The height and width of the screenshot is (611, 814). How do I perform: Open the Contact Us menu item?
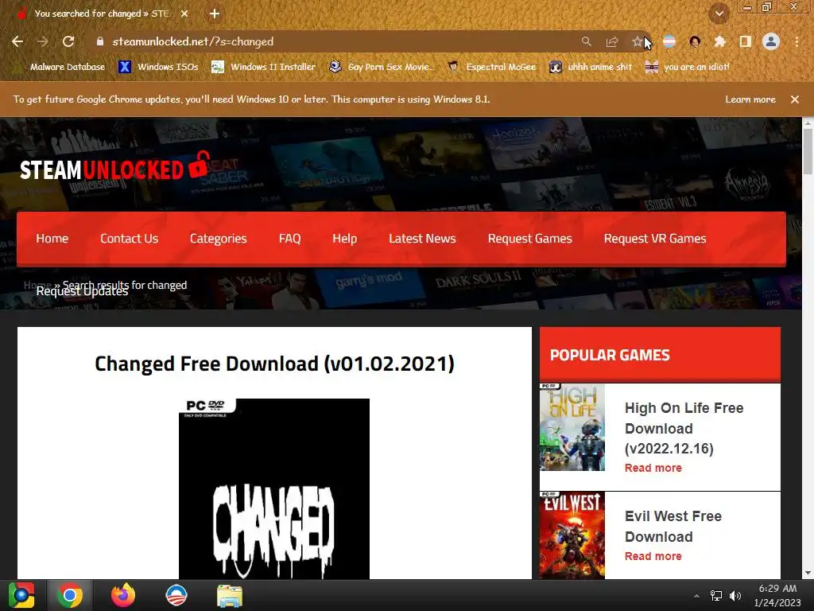130,239
